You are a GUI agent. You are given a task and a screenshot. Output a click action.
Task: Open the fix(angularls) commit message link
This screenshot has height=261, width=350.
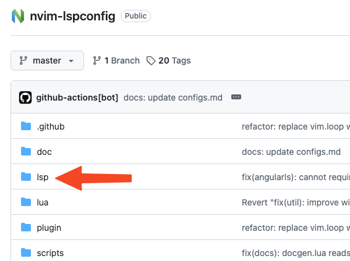click(x=296, y=177)
